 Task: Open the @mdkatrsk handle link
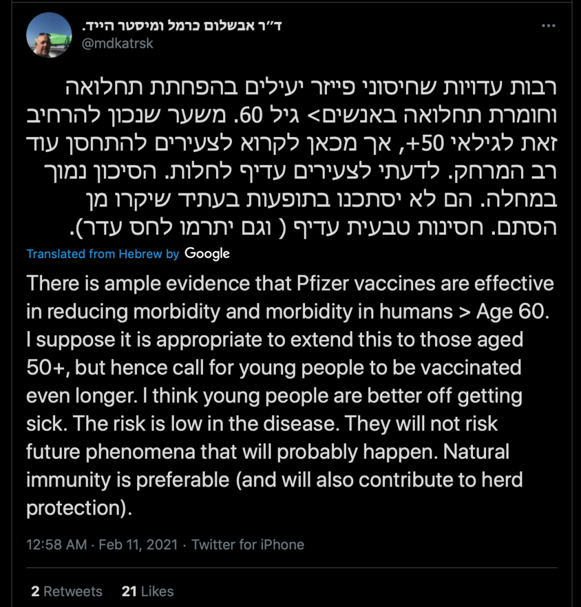click(118, 44)
